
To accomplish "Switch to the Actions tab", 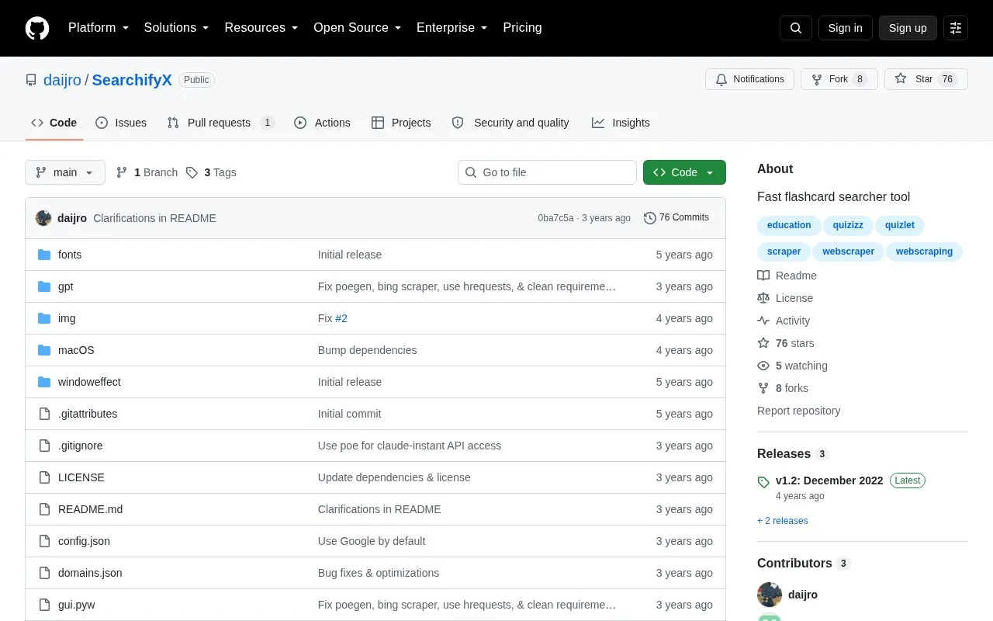I will pos(322,123).
